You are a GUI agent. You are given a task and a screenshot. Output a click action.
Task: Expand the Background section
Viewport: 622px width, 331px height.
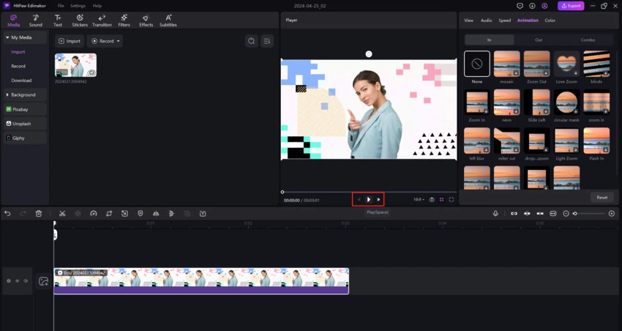(x=24, y=95)
